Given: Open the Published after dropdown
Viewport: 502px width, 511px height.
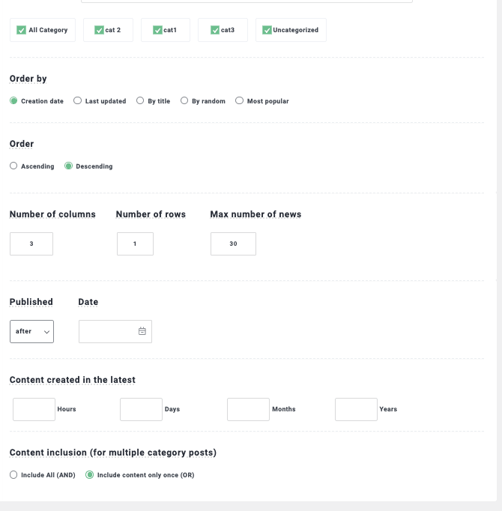Looking at the screenshot, I should click(x=31, y=331).
